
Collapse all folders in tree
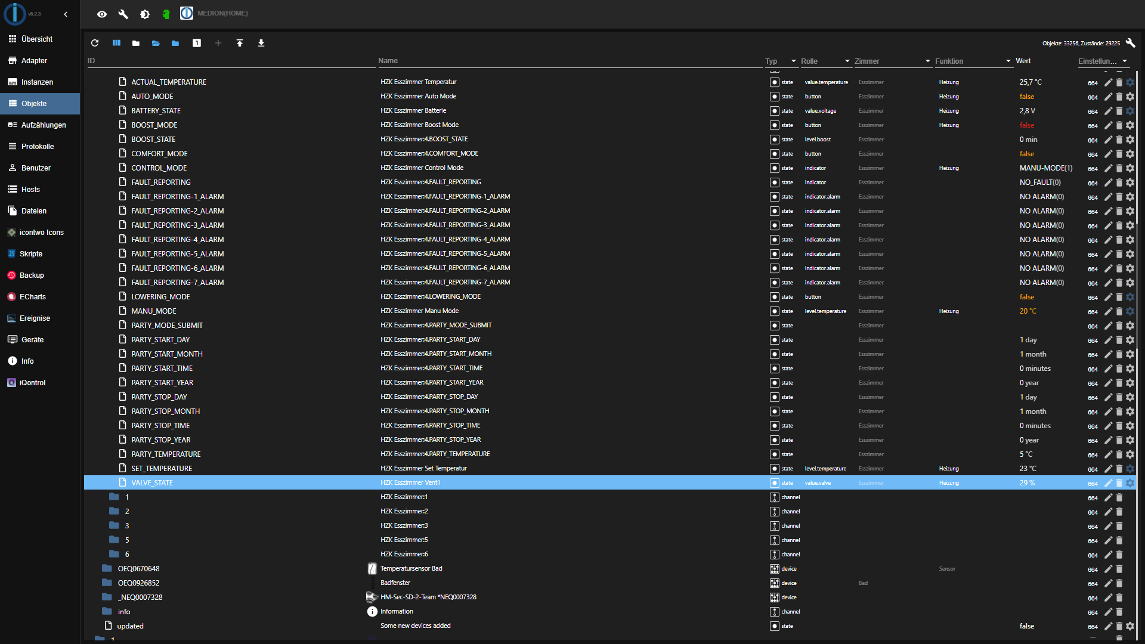pyautogui.click(x=136, y=43)
